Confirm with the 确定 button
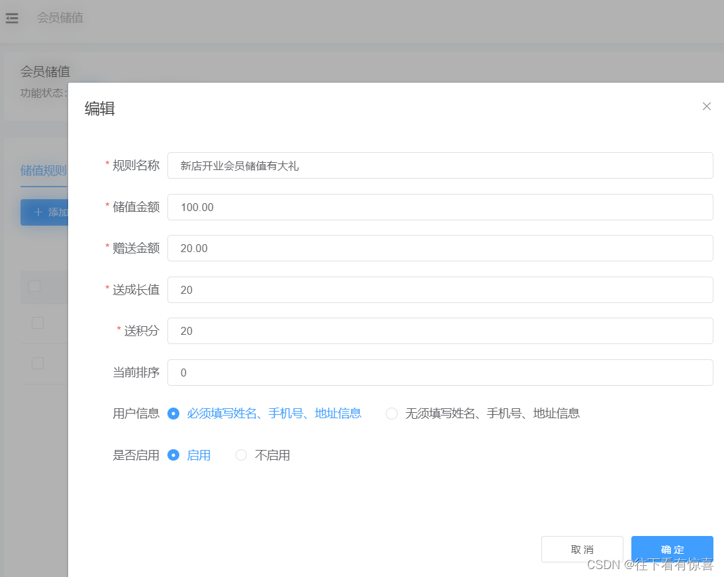 pos(672,549)
